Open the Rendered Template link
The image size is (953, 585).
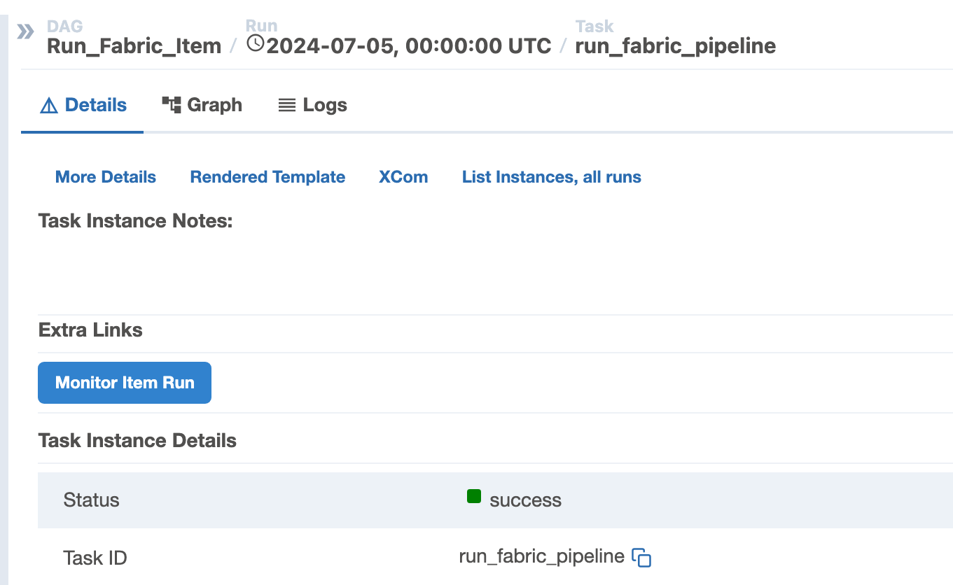pyautogui.click(x=267, y=177)
